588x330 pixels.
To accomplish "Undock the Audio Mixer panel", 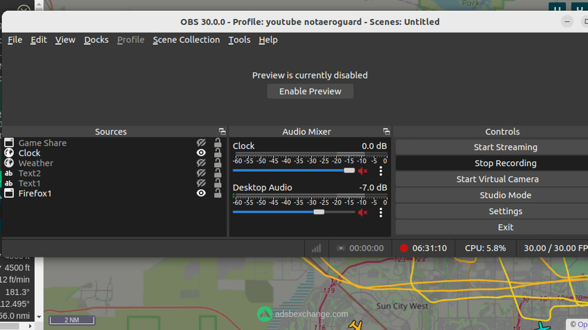I will tap(386, 132).
